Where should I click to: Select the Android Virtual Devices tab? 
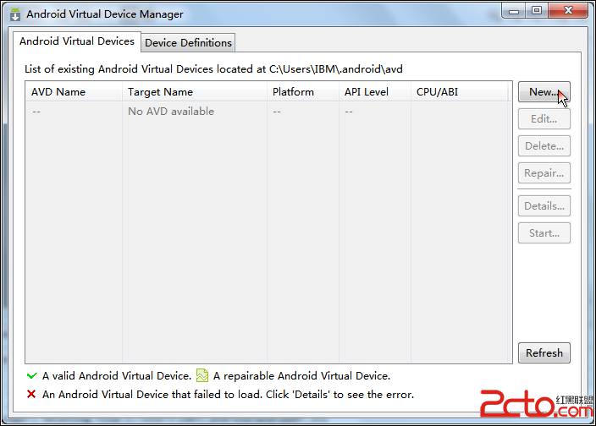pyautogui.click(x=77, y=41)
